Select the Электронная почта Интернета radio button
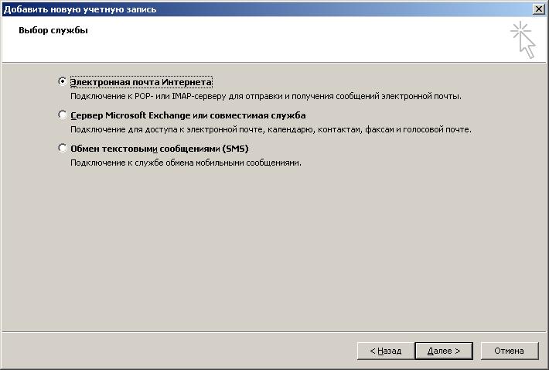This screenshot has height=370, width=549. (63, 81)
